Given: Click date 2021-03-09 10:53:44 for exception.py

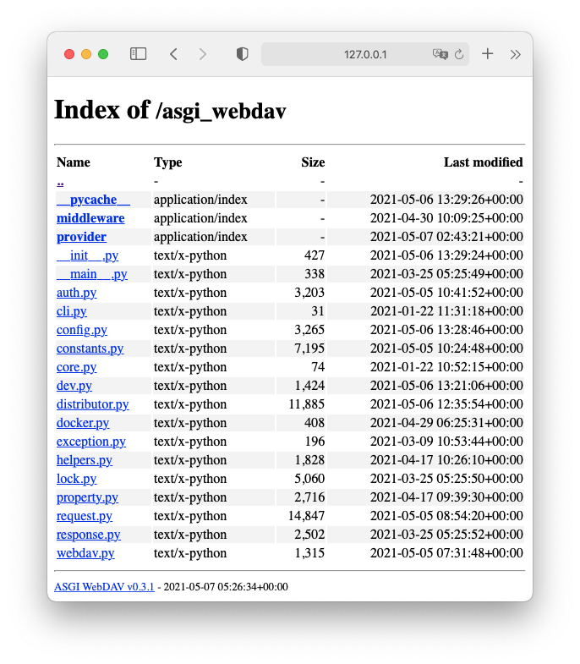Looking at the screenshot, I should 446,442.
